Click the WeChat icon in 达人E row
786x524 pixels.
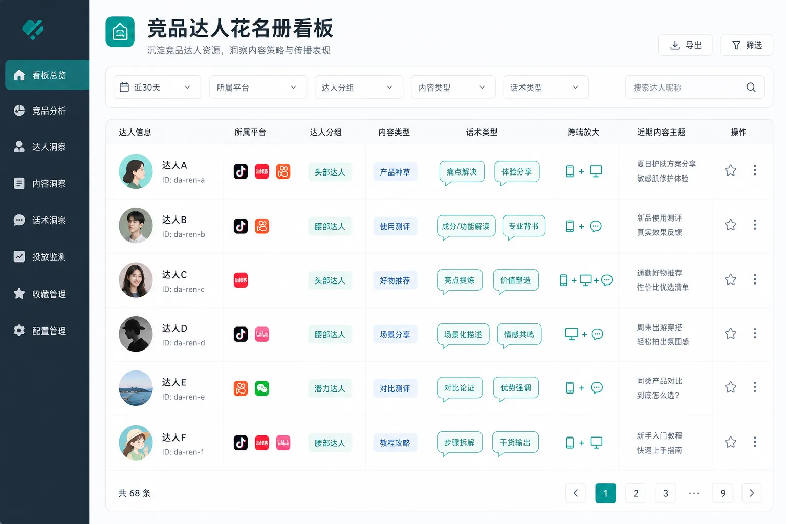(262, 388)
